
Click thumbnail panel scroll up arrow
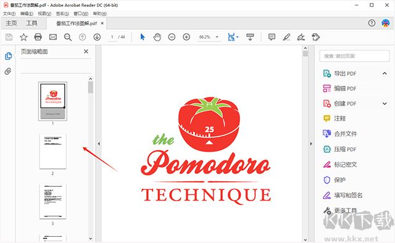click(x=91, y=79)
